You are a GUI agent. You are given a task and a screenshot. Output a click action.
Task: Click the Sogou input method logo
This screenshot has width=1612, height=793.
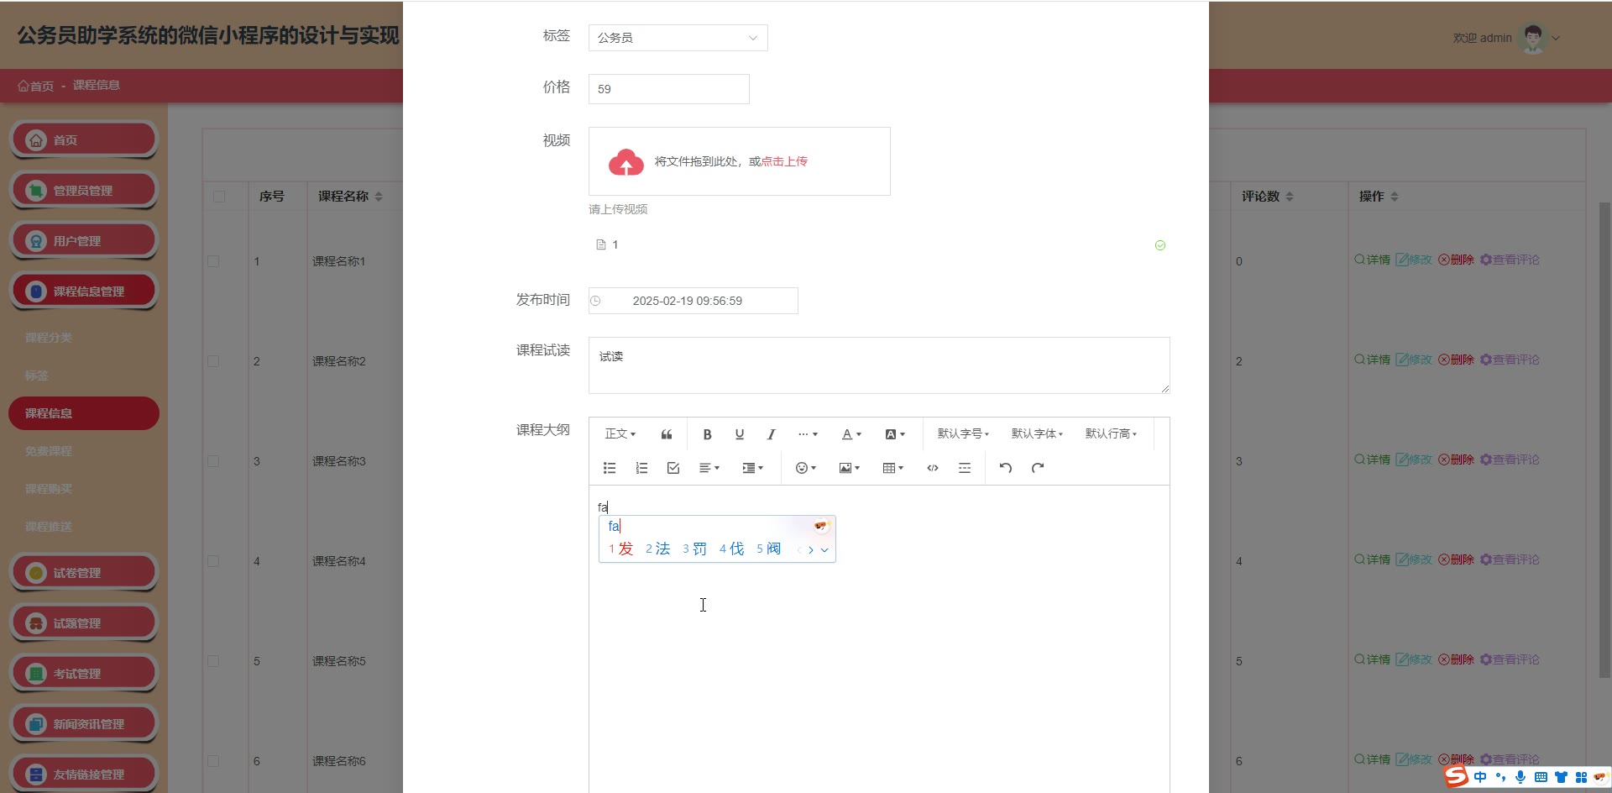click(x=1457, y=776)
